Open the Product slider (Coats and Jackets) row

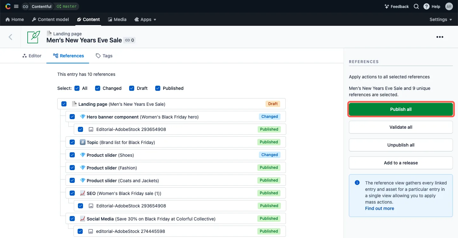[176, 180]
